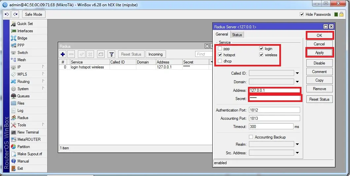Toggle the hotspot service checkbox
The height and width of the screenshot is (176, 350).
pyautogui.click(x=220, y=55)
